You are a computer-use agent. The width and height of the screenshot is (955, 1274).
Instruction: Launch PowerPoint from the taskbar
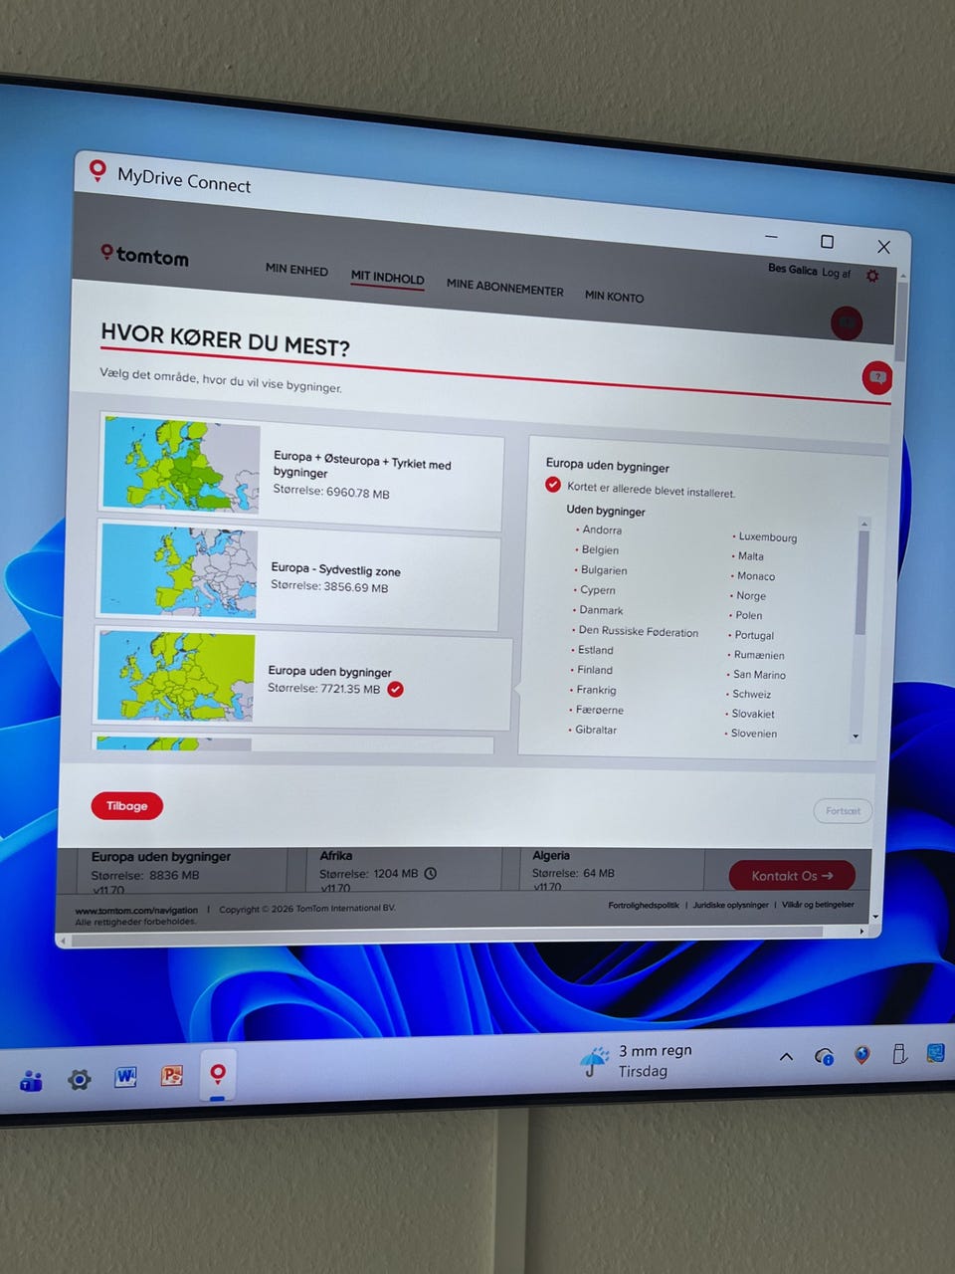click(x=172, y=1075)
